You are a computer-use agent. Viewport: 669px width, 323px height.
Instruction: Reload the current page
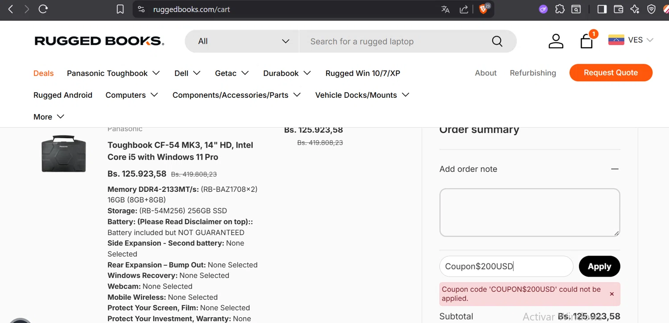[x=43, y=9]
